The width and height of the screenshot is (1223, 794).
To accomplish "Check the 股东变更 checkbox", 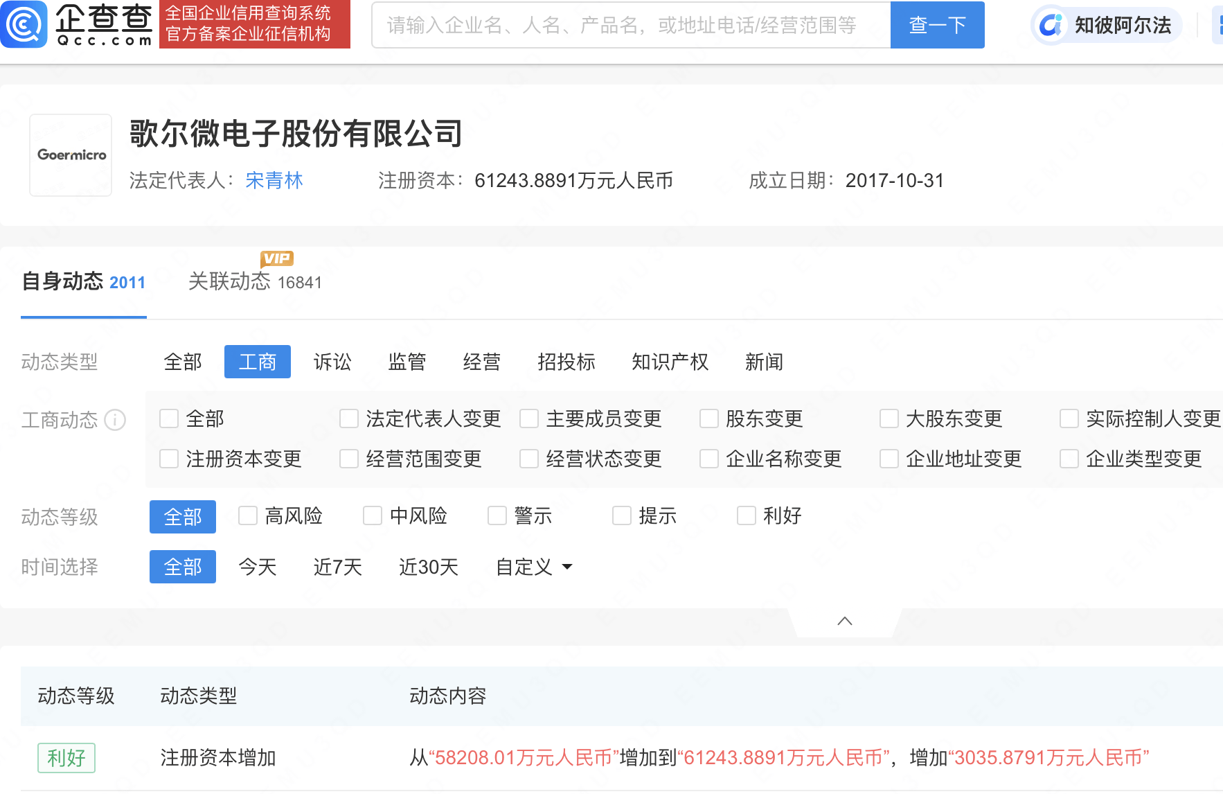I will tap(709, 418).
